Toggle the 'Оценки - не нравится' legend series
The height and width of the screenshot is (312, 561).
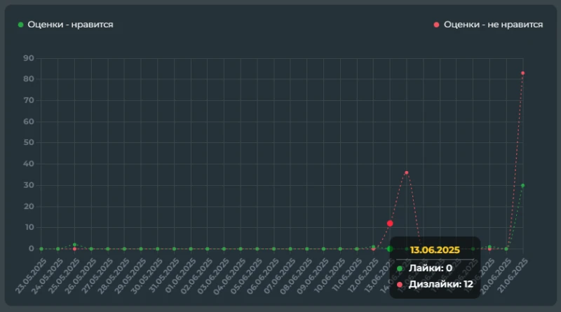(x=488, y=25)
